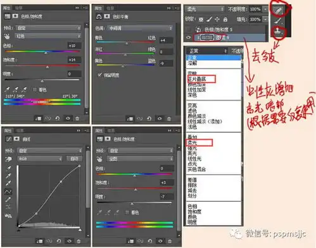316x248 pixels.
Task: Choose 溶解 (Dissolve) from blend mode list
Action: coord(192,63)
